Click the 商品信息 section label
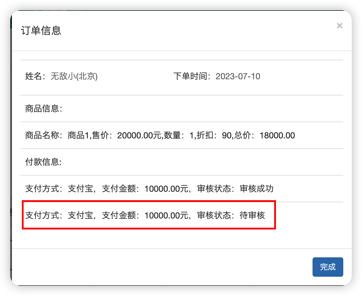 coord(43,109)
